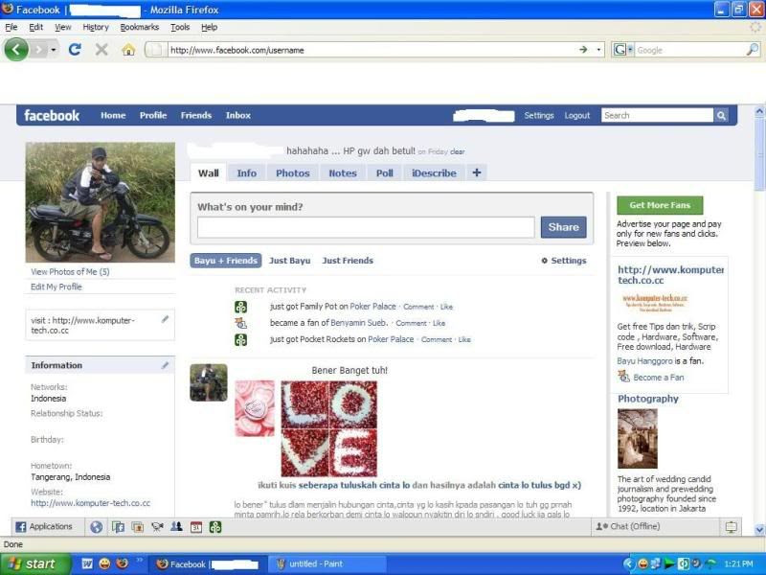This screenshot has width=766, height=575.
Task: Launch Word from the quick launch bar
Action: coord(87,563)
